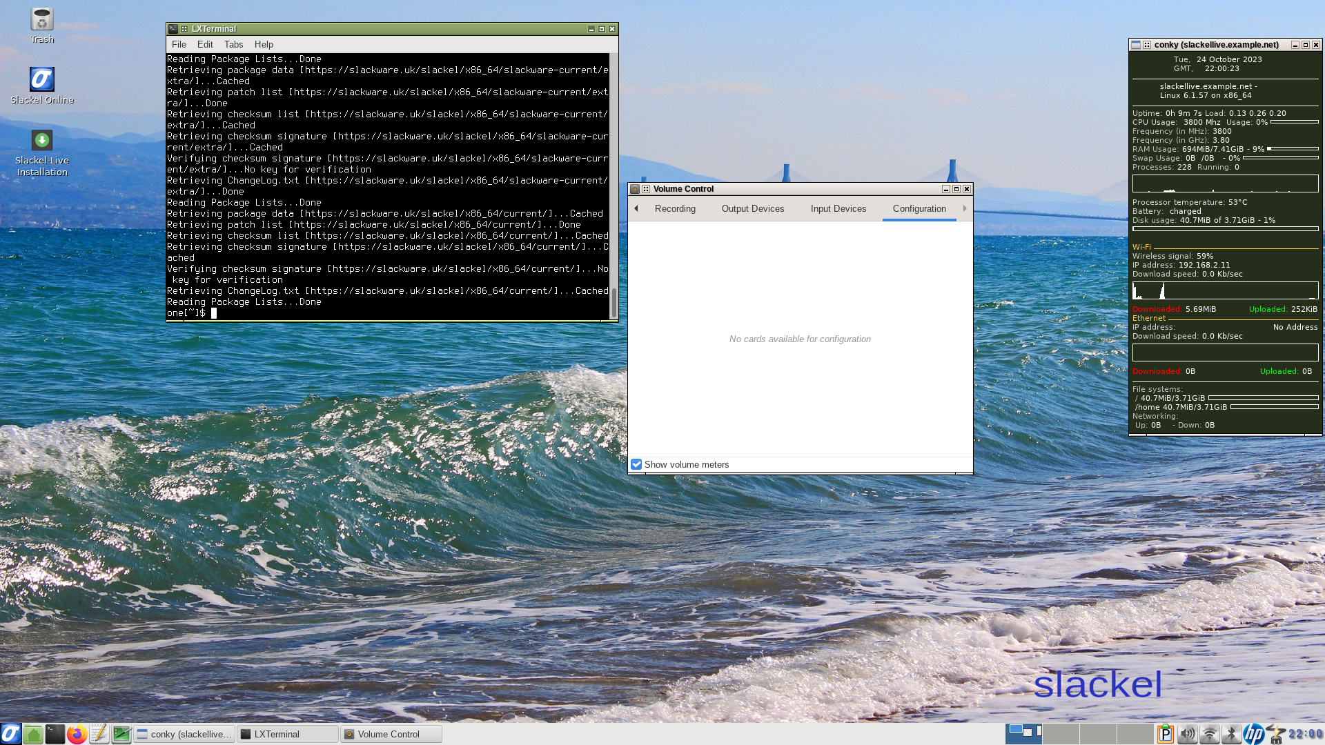This screenshot has width=1325, height=745.
Task: Minimize the Volume Control window
Action: pyautogui.click(x=946, y=189)
